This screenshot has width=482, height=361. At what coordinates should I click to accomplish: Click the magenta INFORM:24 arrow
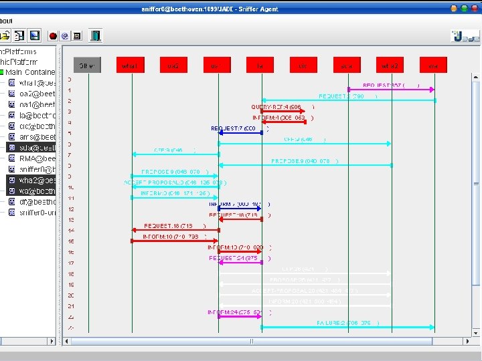[x=240, y=316]
